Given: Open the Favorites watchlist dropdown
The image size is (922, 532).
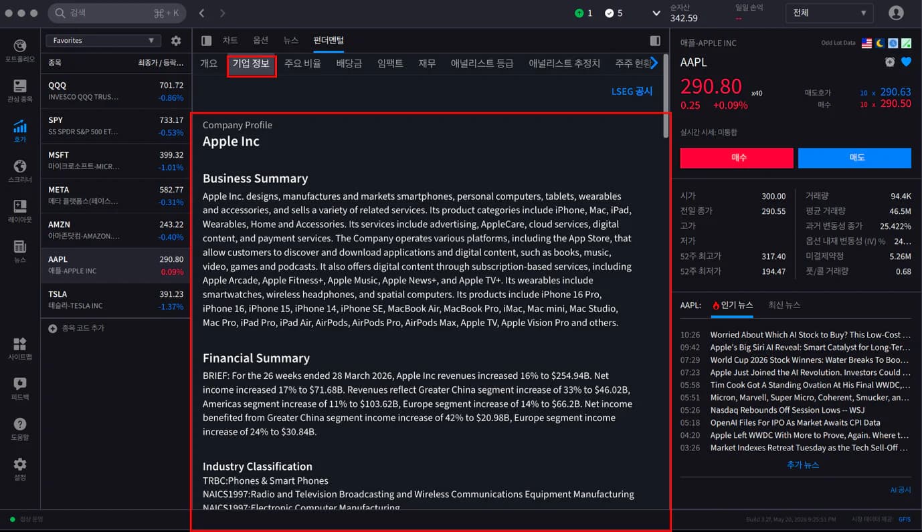Looking at the screenshot, I should pyautogui.click(x=104, y=41).
